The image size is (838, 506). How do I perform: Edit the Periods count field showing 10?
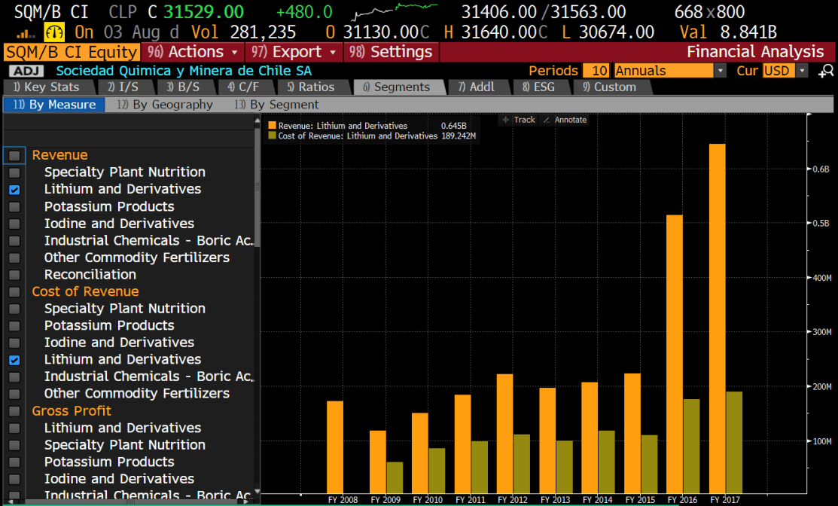(596, 71)
